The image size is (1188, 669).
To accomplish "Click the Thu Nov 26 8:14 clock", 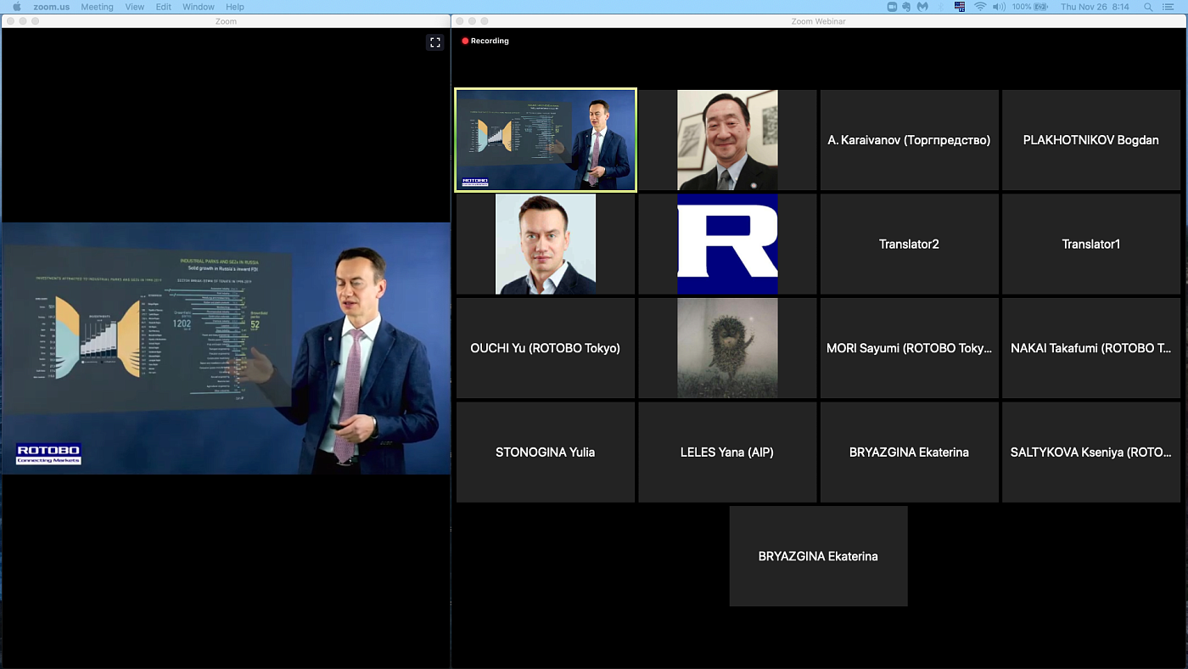I will [1095, 7].
